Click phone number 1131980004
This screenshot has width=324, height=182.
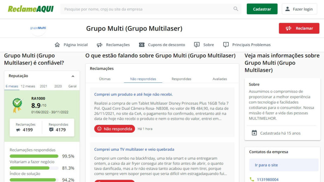[x=268, y=179]
